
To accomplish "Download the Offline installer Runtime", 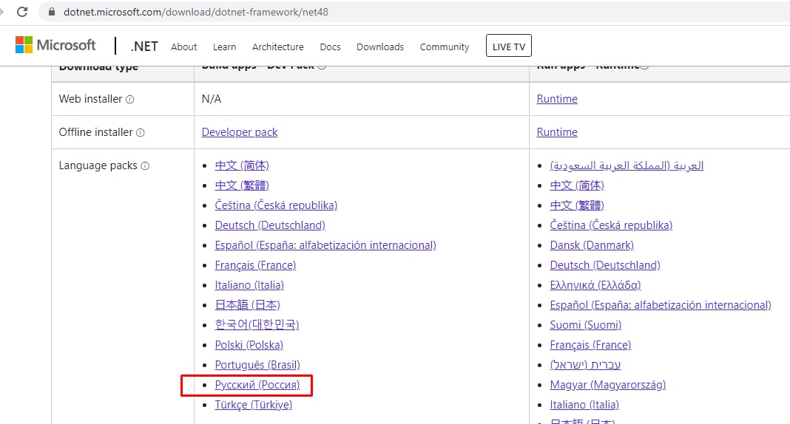I will point(557,132).
